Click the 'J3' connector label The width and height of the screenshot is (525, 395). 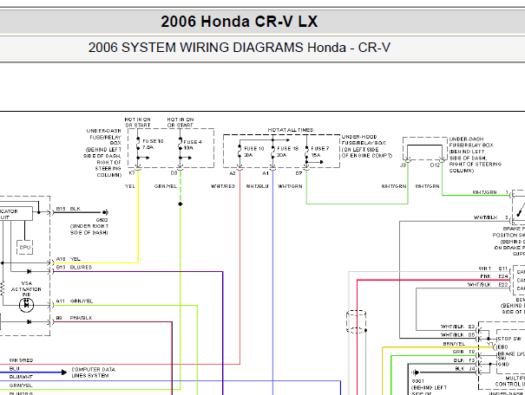pos(404,165)
